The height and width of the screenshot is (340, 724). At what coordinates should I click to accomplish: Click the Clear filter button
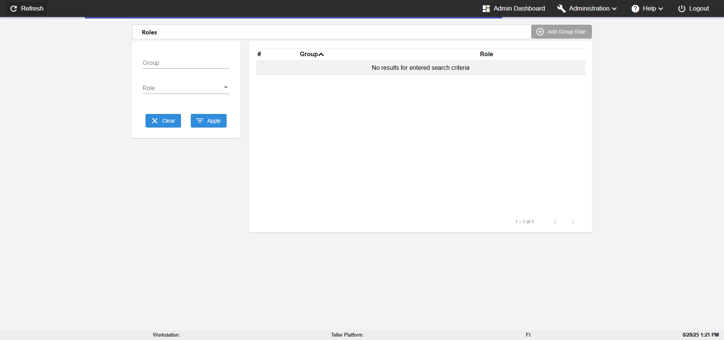pos(163,121)
